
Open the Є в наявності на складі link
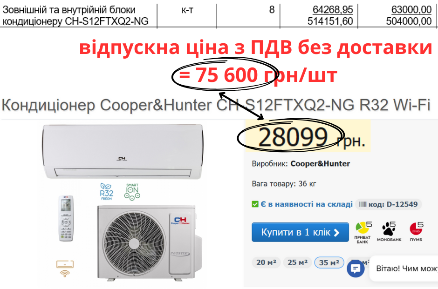tap(307, 204)
